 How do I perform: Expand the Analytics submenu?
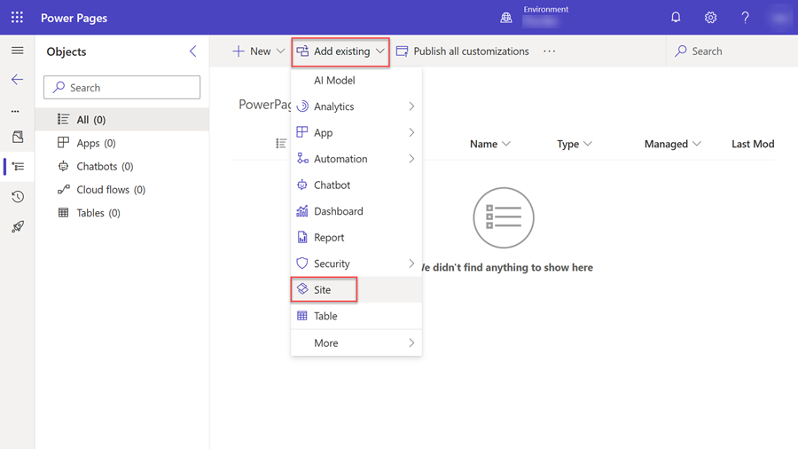356,106
